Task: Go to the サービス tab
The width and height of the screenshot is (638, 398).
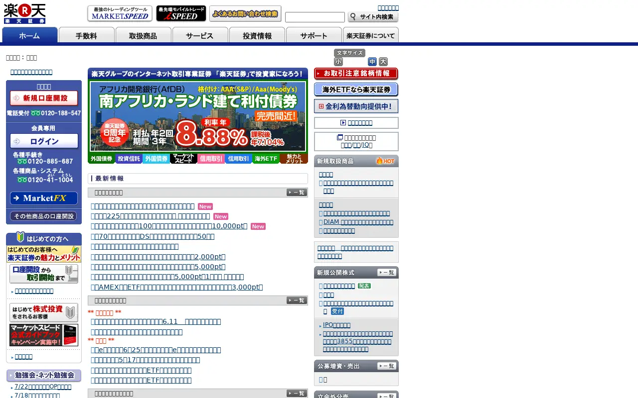Action: (200, 35)
